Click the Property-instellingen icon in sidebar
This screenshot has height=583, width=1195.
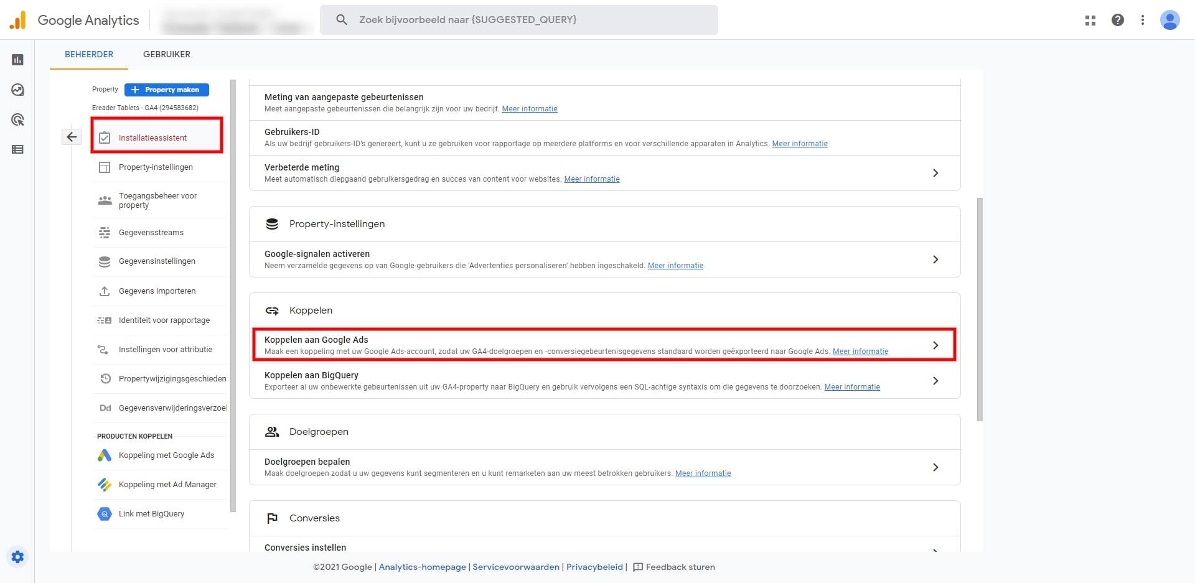coord(105,167)
